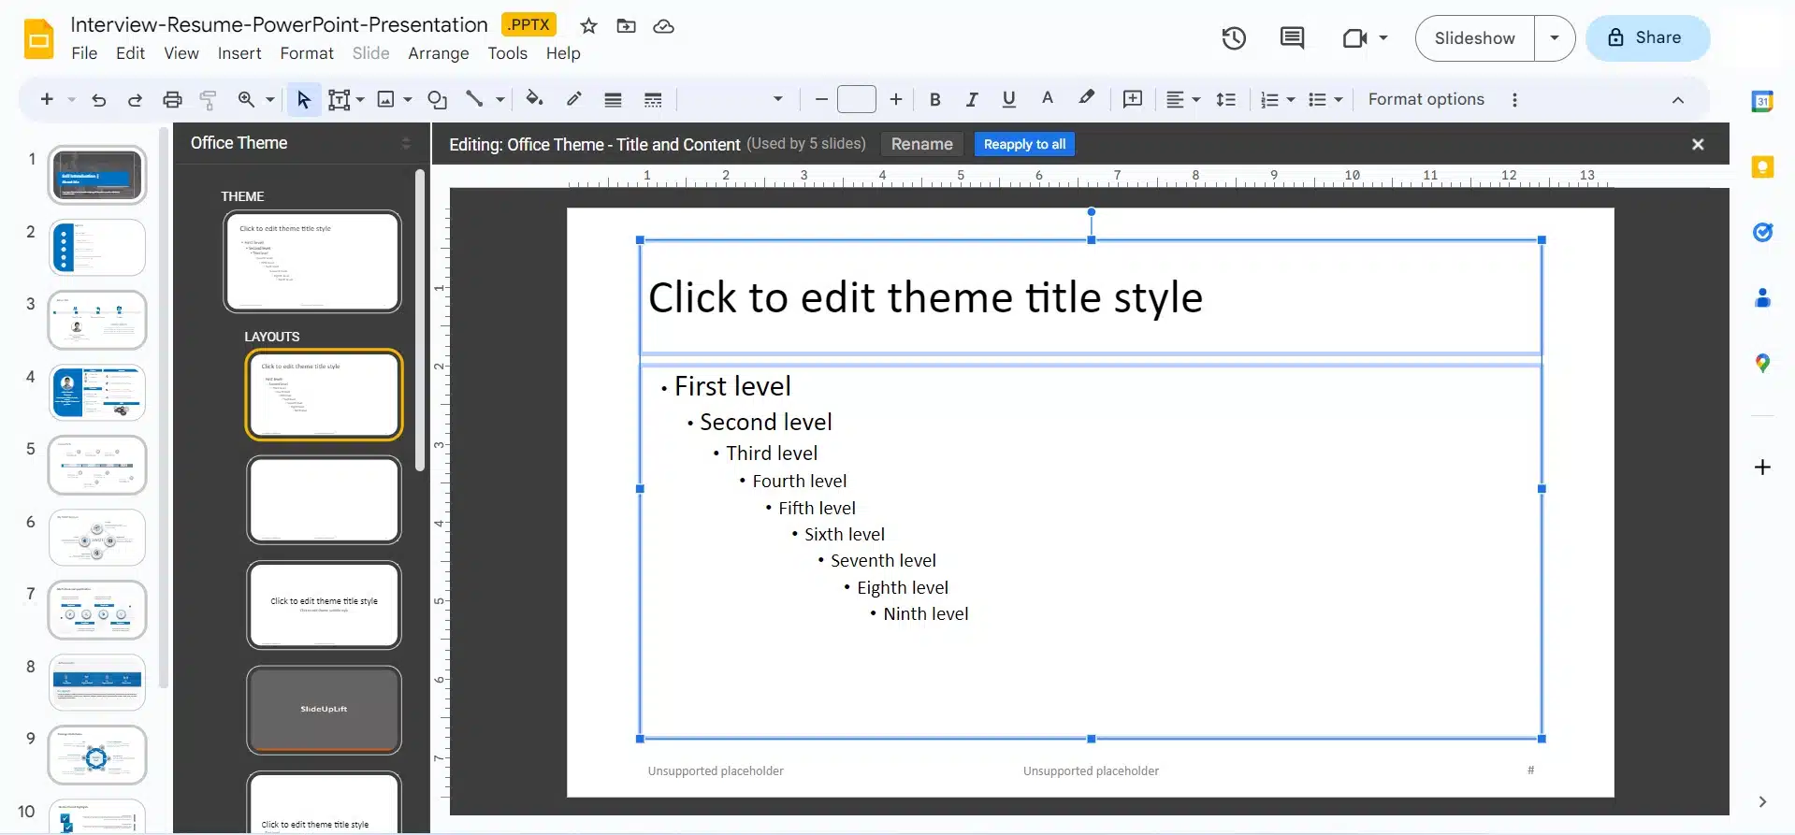Image resolution: width=1795 pixels, height=835 pixels.
Task: Click the Reapply to all button
Action: 1024,144
